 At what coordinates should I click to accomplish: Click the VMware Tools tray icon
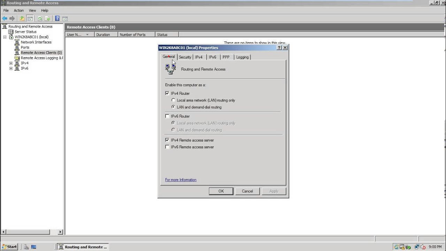402,247
